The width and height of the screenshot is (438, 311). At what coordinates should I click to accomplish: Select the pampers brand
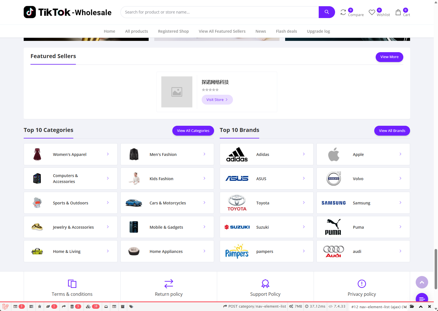[x=267, y=251]
